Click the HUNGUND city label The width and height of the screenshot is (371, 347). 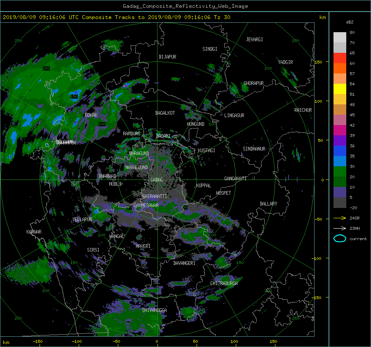(x=195, y=124)
